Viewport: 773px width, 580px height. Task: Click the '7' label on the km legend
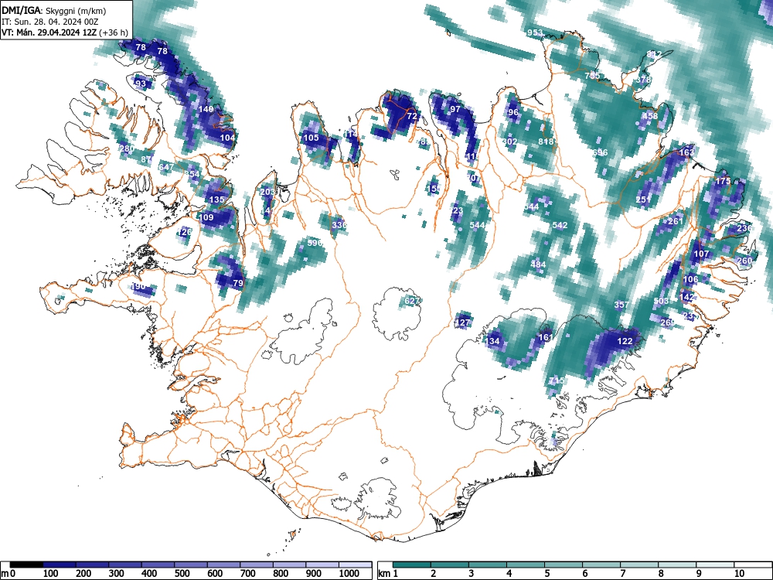click(x=622, y=574)
